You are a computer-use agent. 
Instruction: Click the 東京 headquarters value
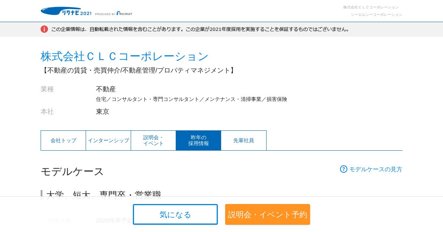coord(103,112)
